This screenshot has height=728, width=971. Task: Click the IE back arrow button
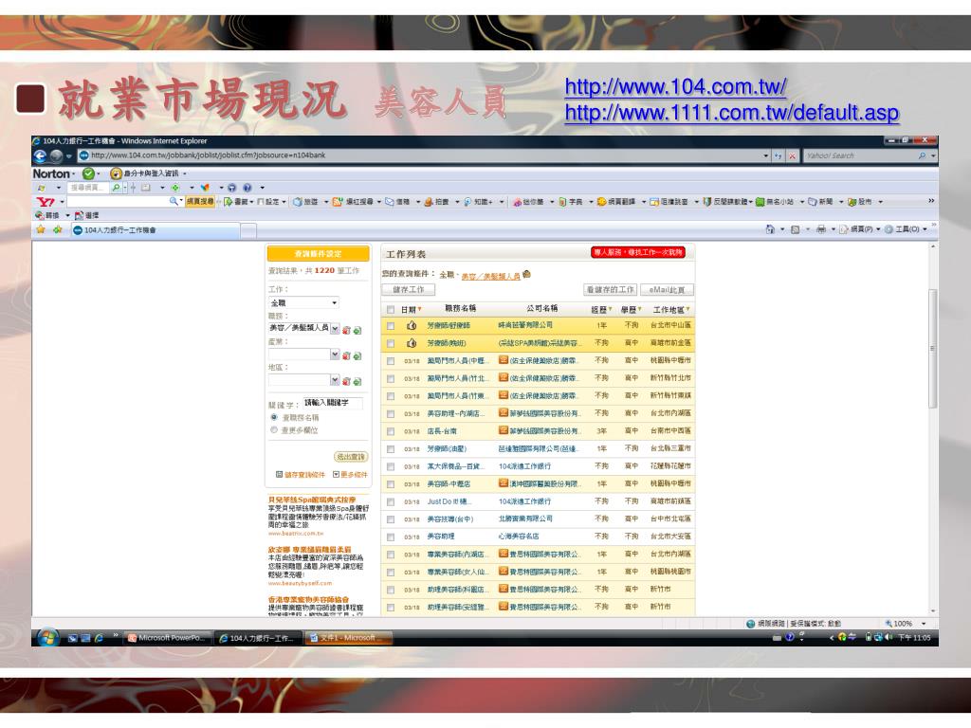pyautogui.click(x=40, y=155)
